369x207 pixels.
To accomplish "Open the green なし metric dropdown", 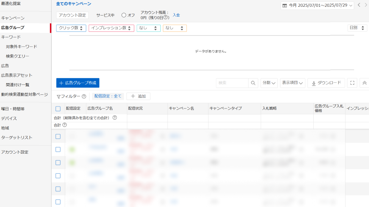I will pos(149,28).
